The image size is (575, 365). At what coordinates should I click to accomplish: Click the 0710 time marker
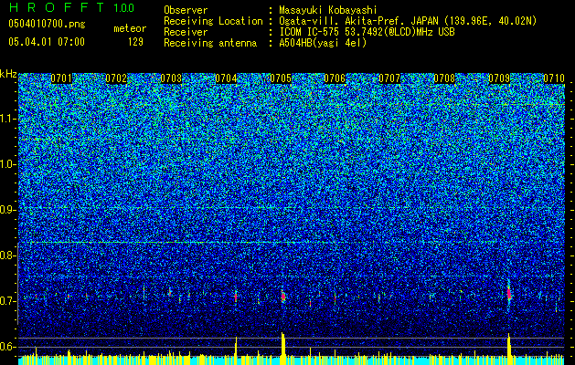tap(554, 78)
